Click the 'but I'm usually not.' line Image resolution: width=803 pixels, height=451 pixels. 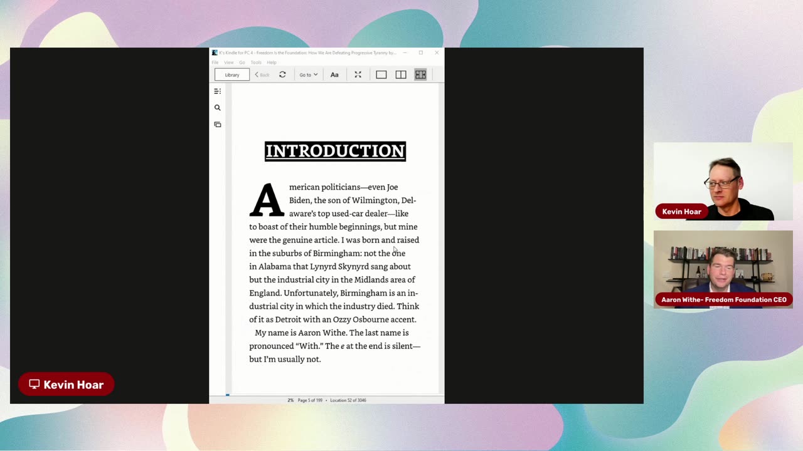pyautogui.click(x=285, y=359)
